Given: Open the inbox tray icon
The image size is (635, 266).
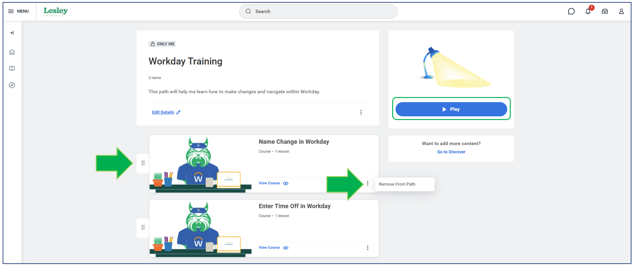Looking at the screenshot, I should click(x=605, y=11).
